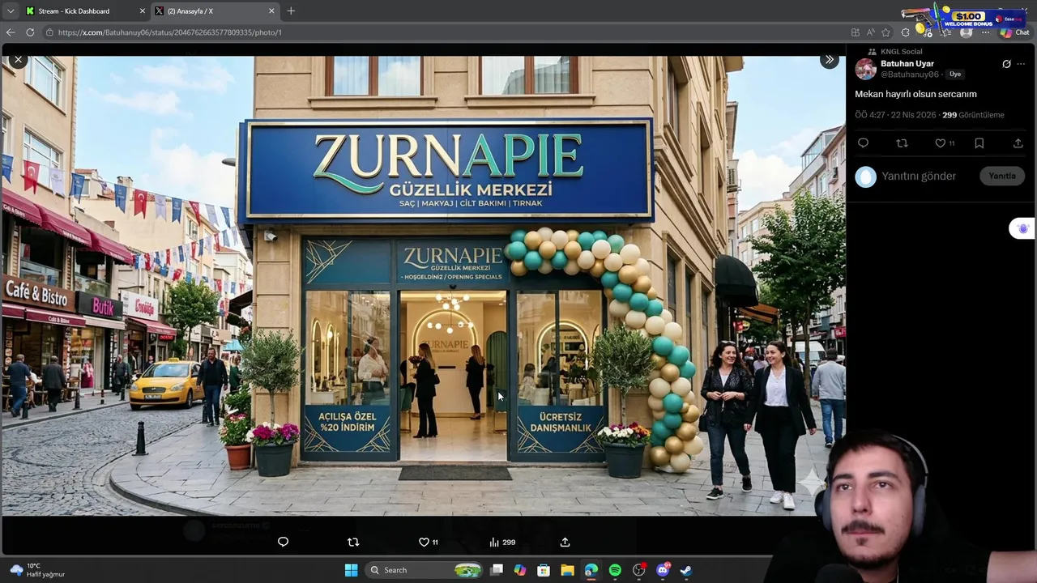View site information lock icon
Viewport: 1037px width, 583px height.
pos(49,32)
